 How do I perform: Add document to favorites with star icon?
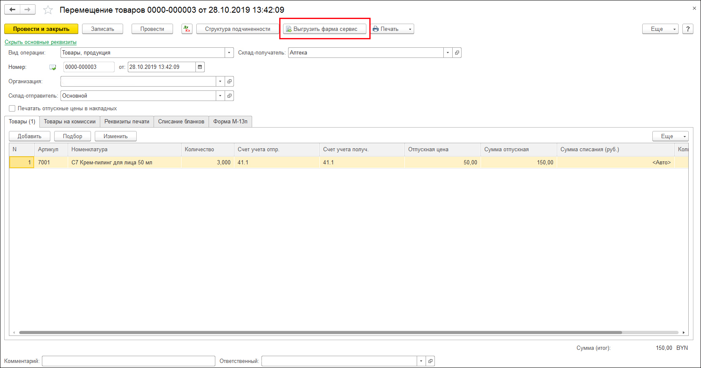(48, 10)
